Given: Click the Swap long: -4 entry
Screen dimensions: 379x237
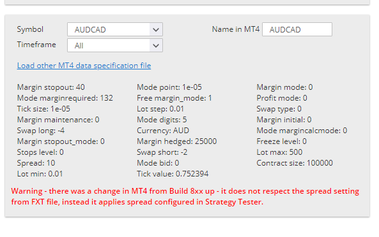Looking at the screenshot, I should [x=41, y=131].
